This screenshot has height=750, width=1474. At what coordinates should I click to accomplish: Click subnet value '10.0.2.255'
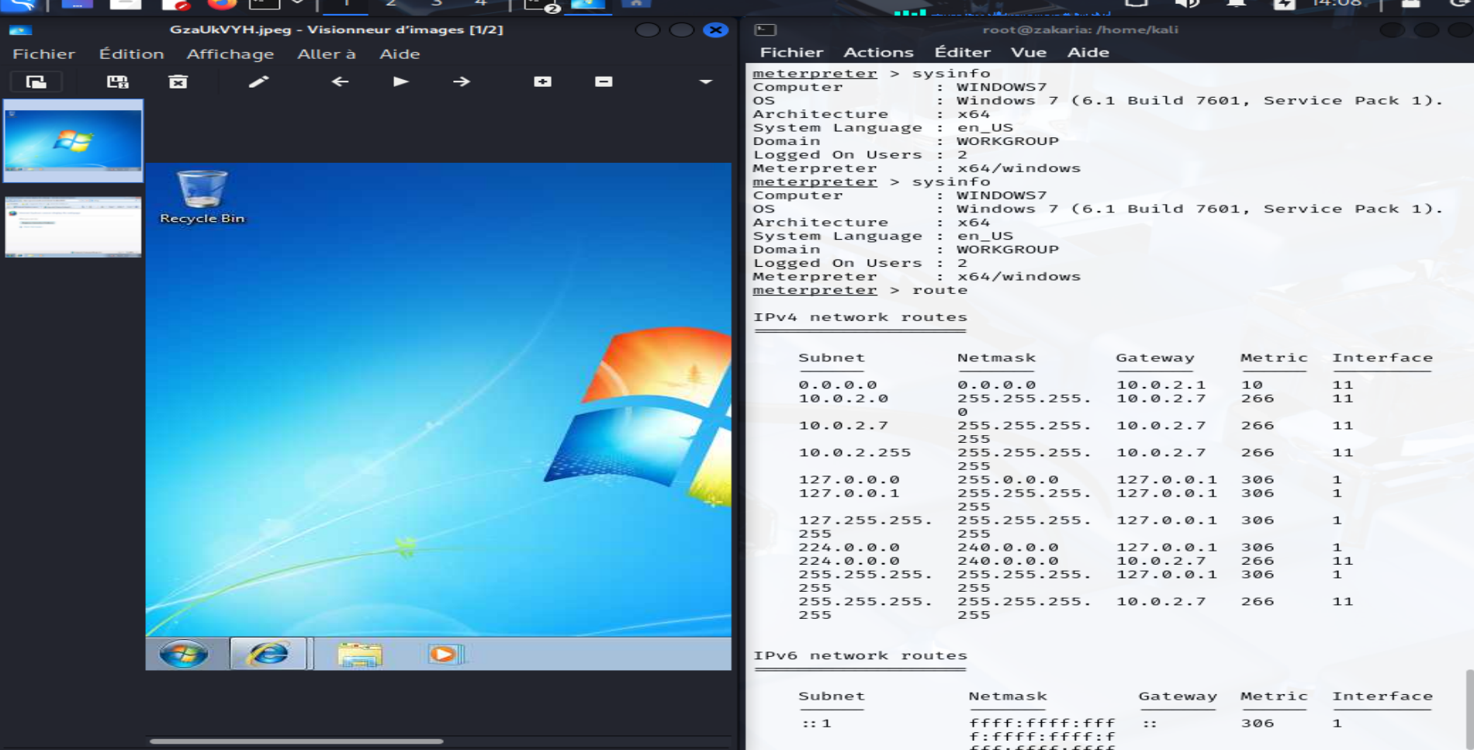tap(855, 453)
